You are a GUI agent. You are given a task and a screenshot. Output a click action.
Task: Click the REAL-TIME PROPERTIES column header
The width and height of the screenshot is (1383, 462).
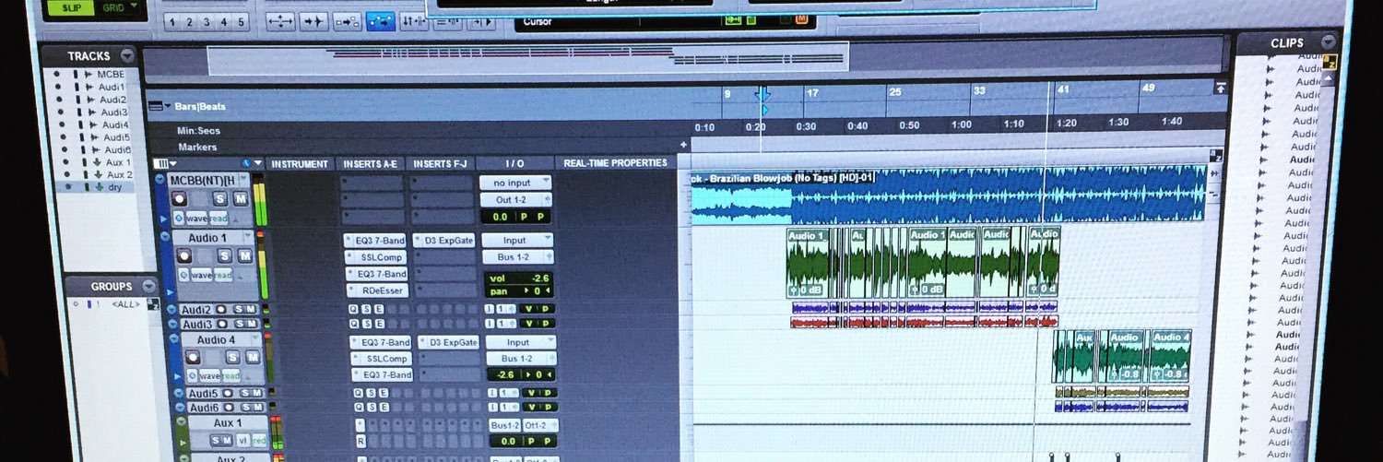[x=615, y=163]
